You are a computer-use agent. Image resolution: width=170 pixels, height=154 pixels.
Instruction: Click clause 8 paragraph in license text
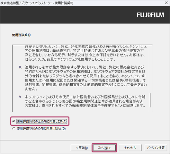click(86, 78)
